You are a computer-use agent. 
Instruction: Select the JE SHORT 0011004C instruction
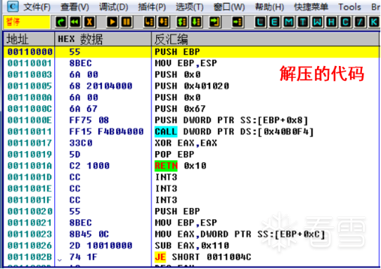click(x=203, y=257)
